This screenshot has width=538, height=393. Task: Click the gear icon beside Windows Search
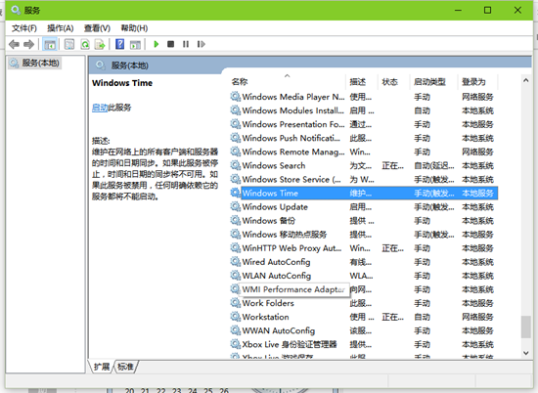pyautogui.click(x=236, y=165)
